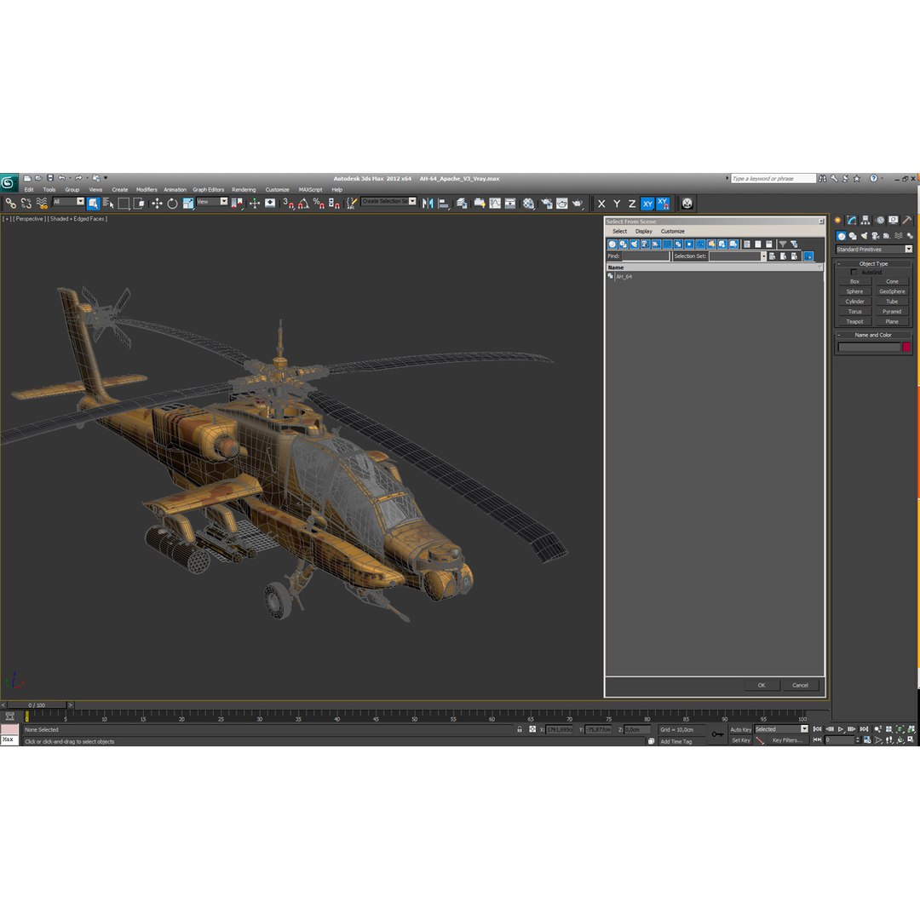Click the Mirror tool icon
The height and width of the screenshot is (920, 920).
tap(428, 204)
